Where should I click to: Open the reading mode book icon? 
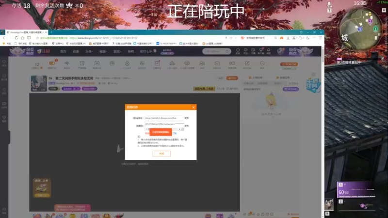[x=29, y=38]
